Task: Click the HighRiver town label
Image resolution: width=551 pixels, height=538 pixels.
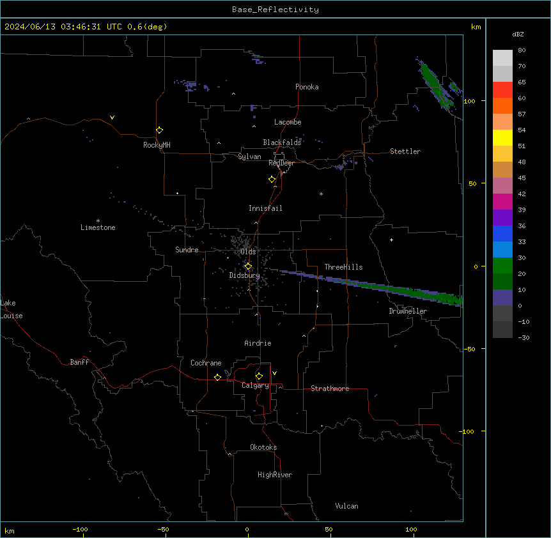Action: pos(275,475)
